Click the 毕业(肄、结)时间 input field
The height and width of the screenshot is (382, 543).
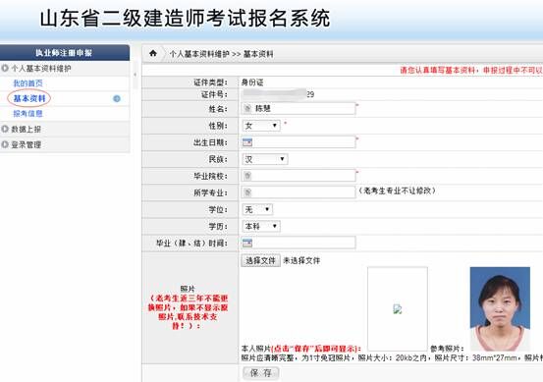point(299,243)
